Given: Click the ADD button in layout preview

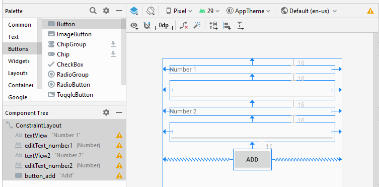Looking at the screenshot, I should [x=252, y=159].
